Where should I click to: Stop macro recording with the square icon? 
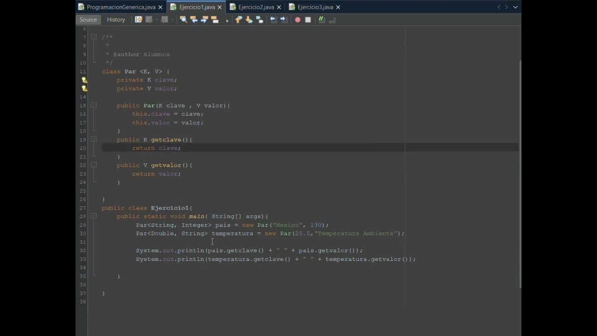pos(308,20)
